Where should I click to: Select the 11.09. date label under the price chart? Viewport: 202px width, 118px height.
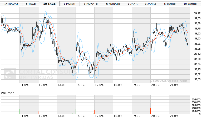tap(24, 85)
